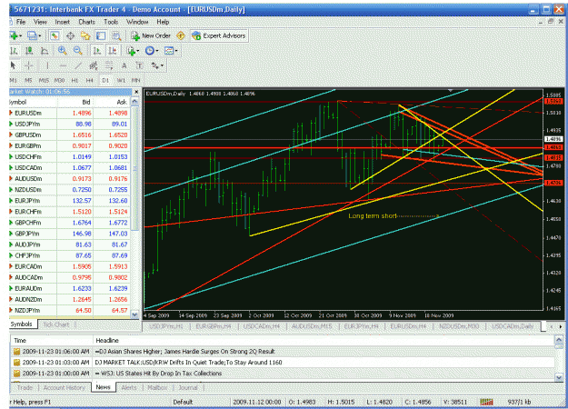This screenshot has width=568, height=409.
Task: Open the Tools menu
Action: [x=111, y=22]
